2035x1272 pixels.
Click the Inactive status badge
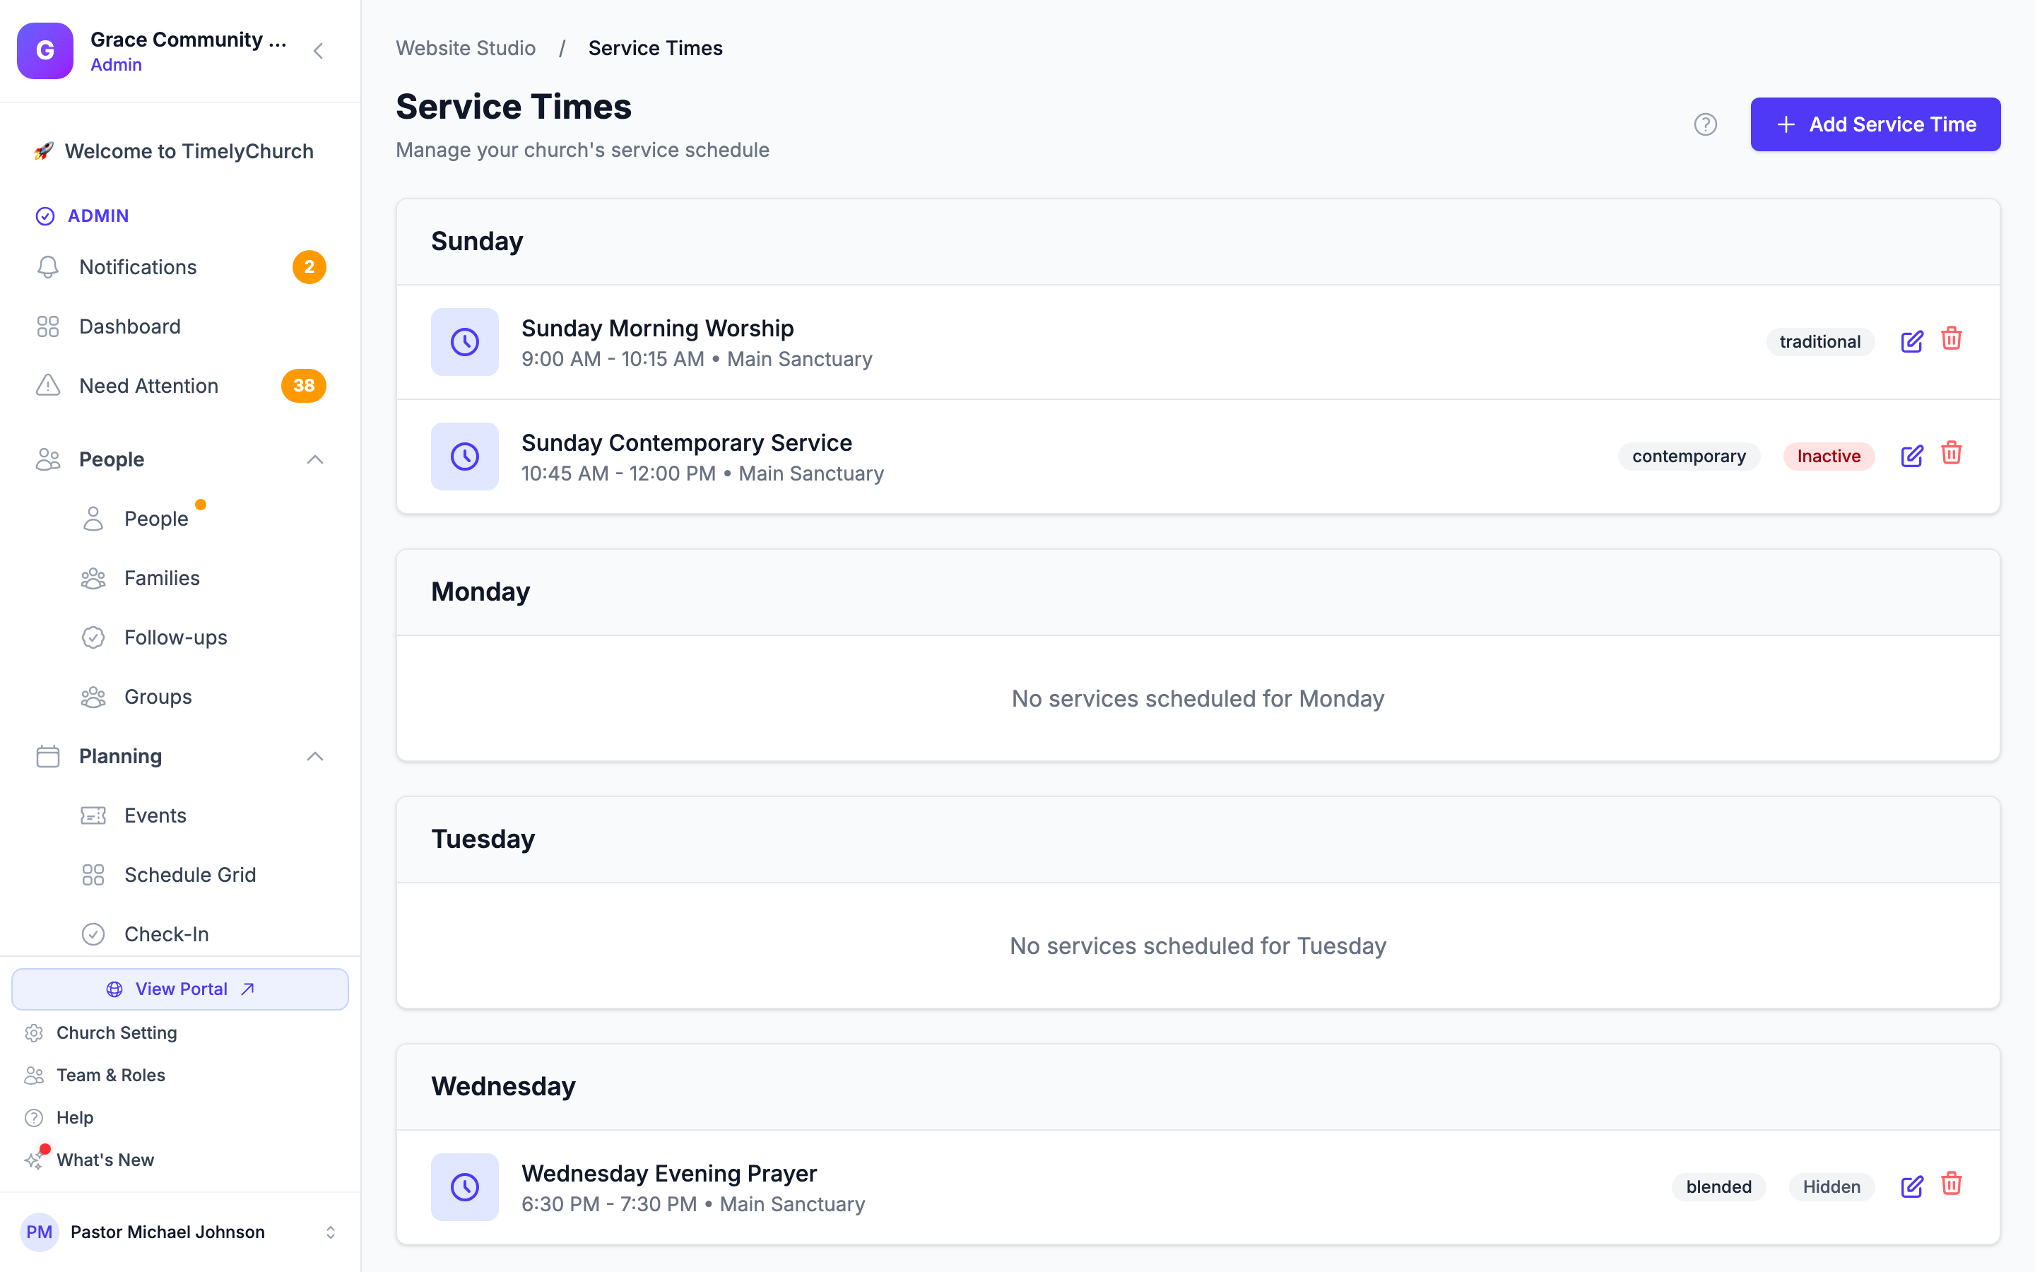(1828, 456)
